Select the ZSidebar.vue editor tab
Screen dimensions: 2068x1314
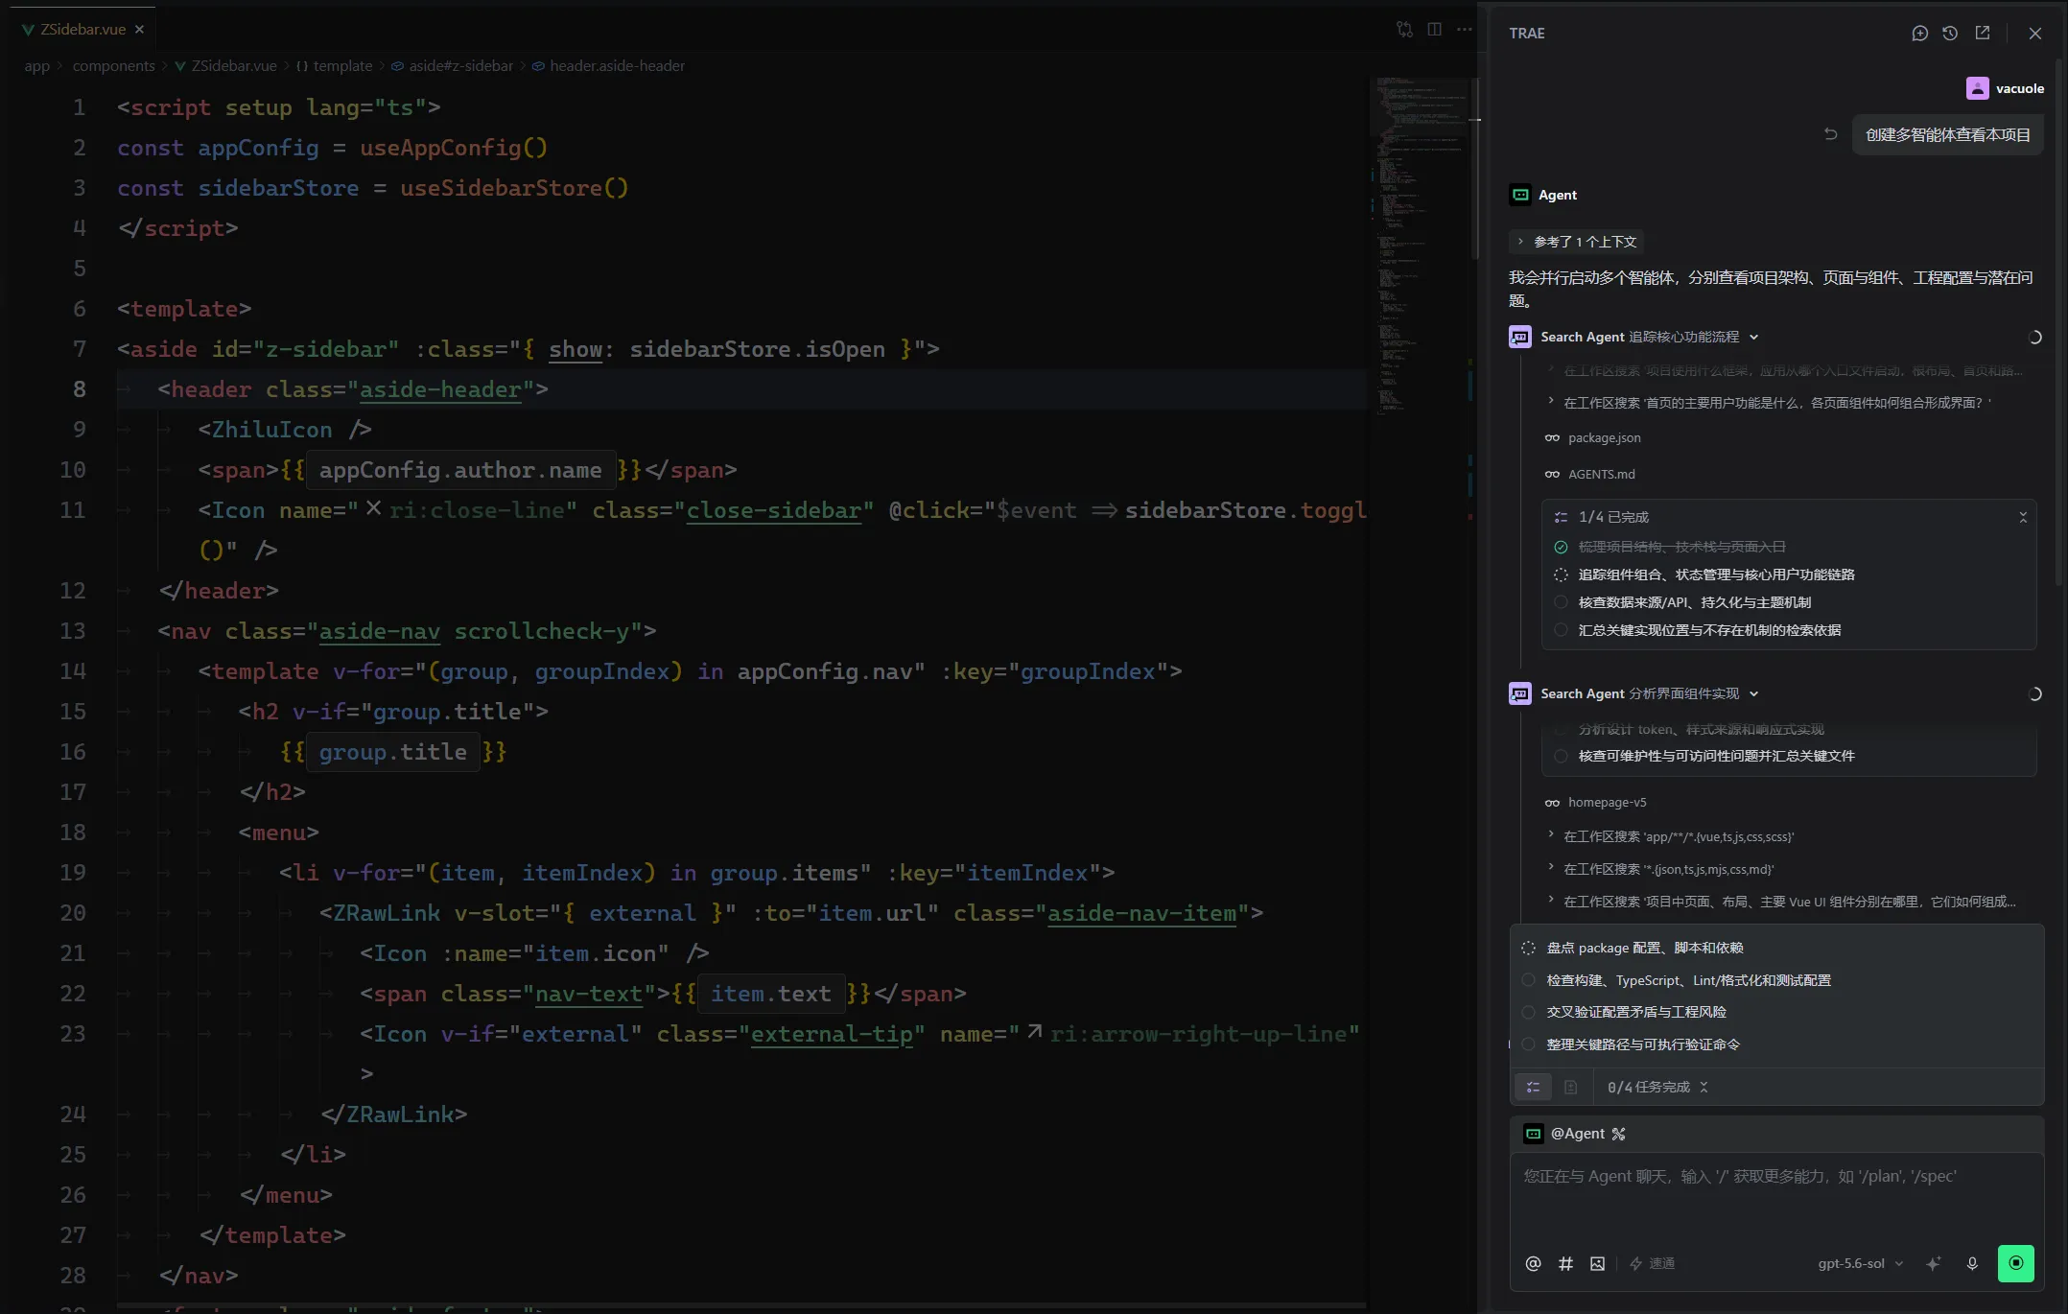[x=82, y=29]
